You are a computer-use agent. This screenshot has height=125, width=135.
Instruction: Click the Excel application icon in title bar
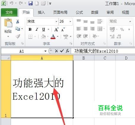pos(4,3)
